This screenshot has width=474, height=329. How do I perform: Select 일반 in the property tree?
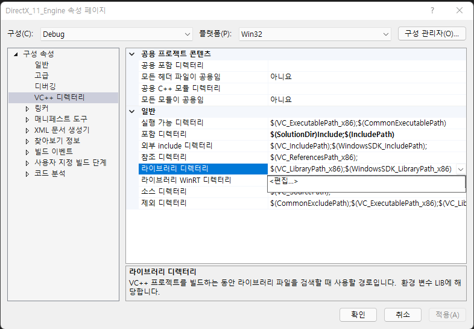pos(42,65)
